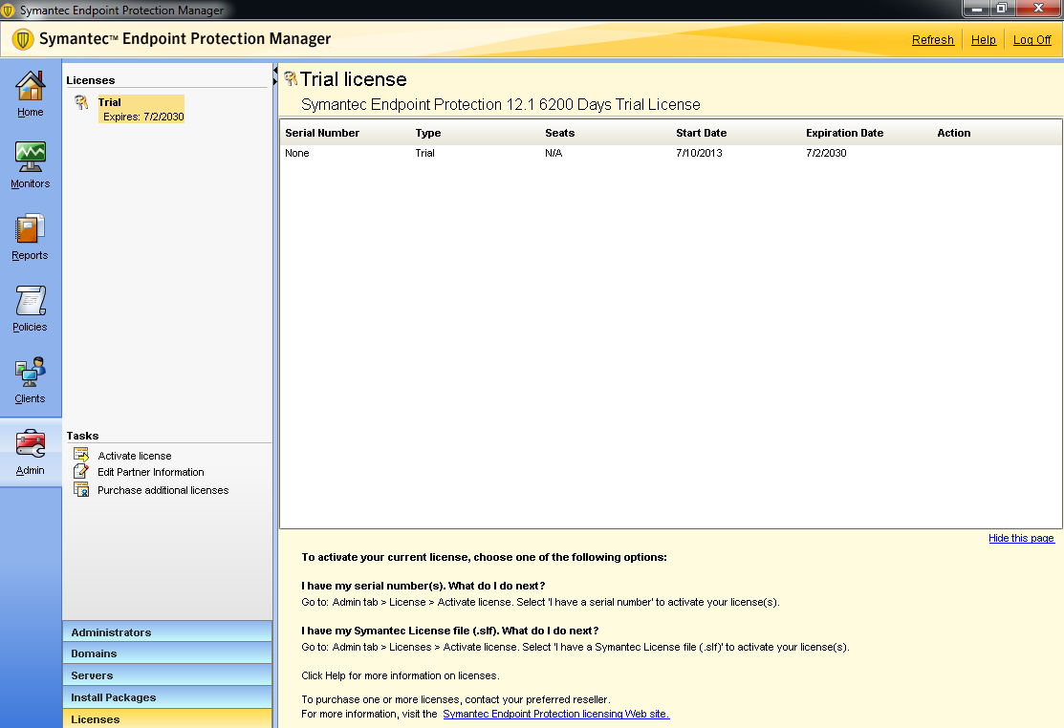
Task: Click expiration date '7/2/2030' table cell
Action: (x=826, y=153)
